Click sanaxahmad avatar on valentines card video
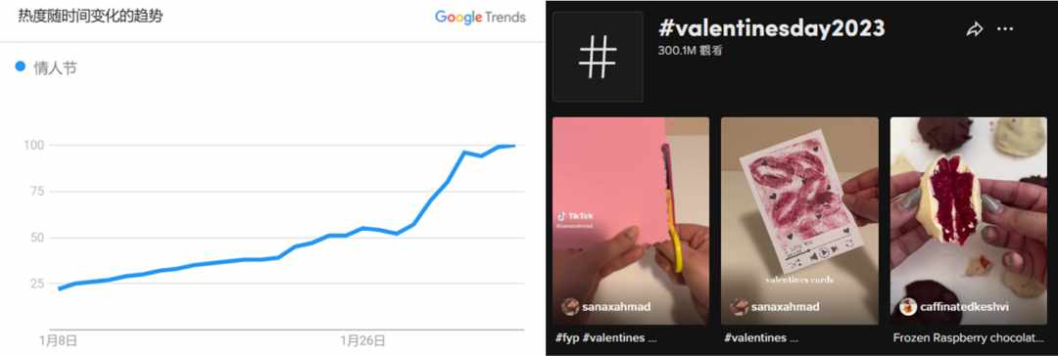 [739, 307]
